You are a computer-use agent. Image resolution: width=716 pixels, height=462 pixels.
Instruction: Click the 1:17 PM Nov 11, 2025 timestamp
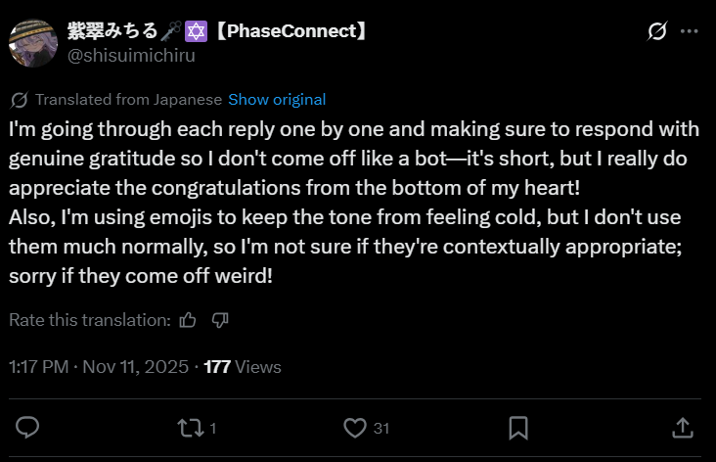click(100, 367)
